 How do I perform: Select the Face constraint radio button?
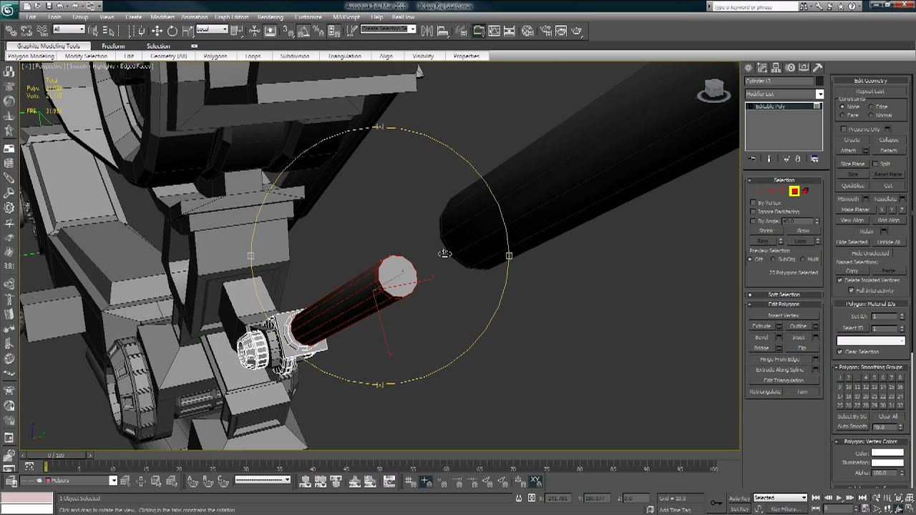[x=843, y=115]
